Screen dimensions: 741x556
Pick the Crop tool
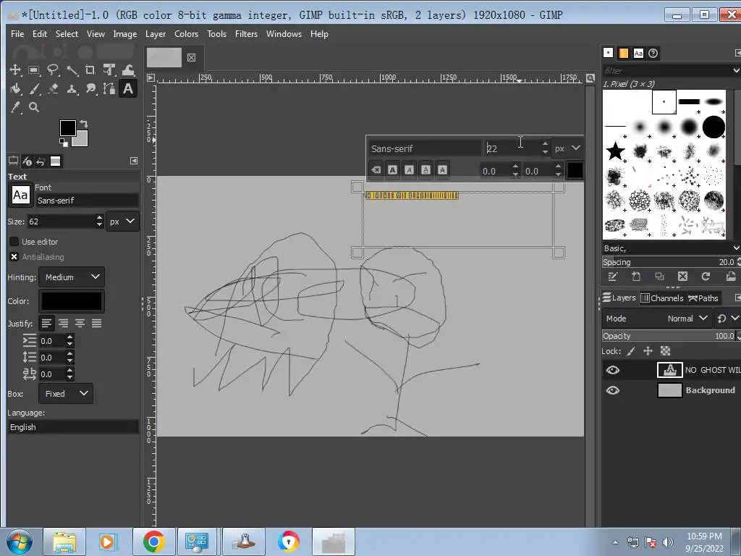click(90, 70)
